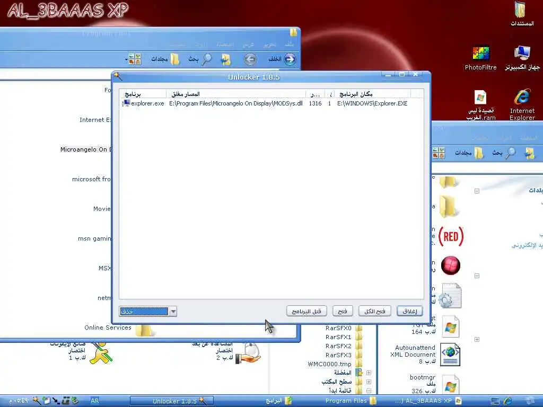Open تحرير menu in Program Files window
543x407 pixels.
269,45
